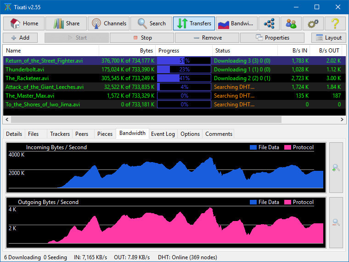Image resolution: width=349 pixels, height=262 pixels.
Task: Open the settings gears icon
Action: point(313,23)
